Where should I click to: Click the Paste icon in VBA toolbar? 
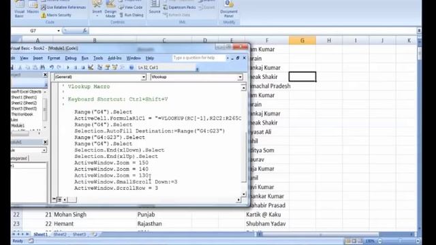pos(35,67)
